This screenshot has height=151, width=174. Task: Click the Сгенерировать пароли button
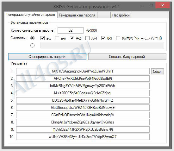point(47,57)
